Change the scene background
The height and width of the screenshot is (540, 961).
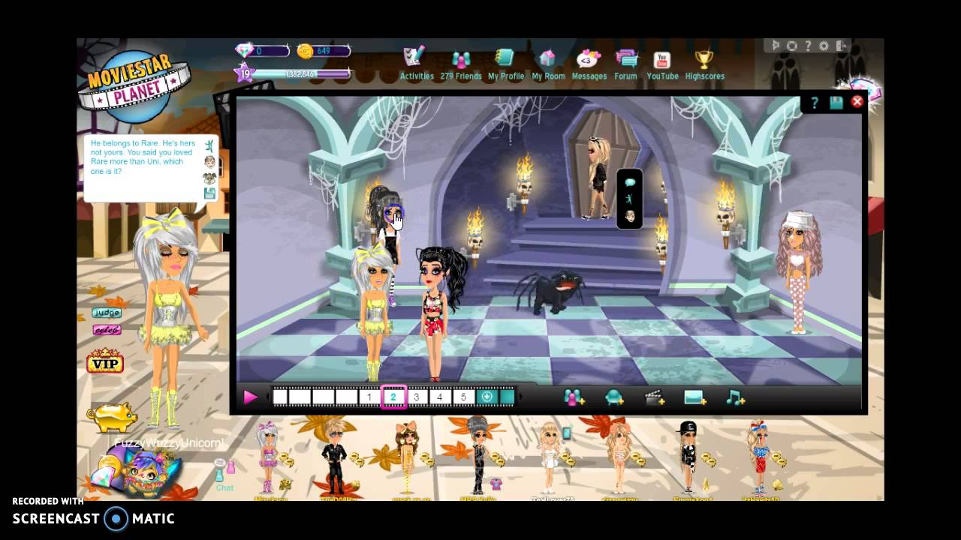pos(695,398)
